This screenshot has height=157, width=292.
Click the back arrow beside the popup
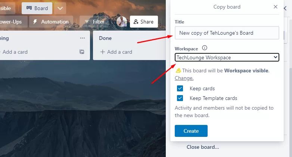pos(285,8)
